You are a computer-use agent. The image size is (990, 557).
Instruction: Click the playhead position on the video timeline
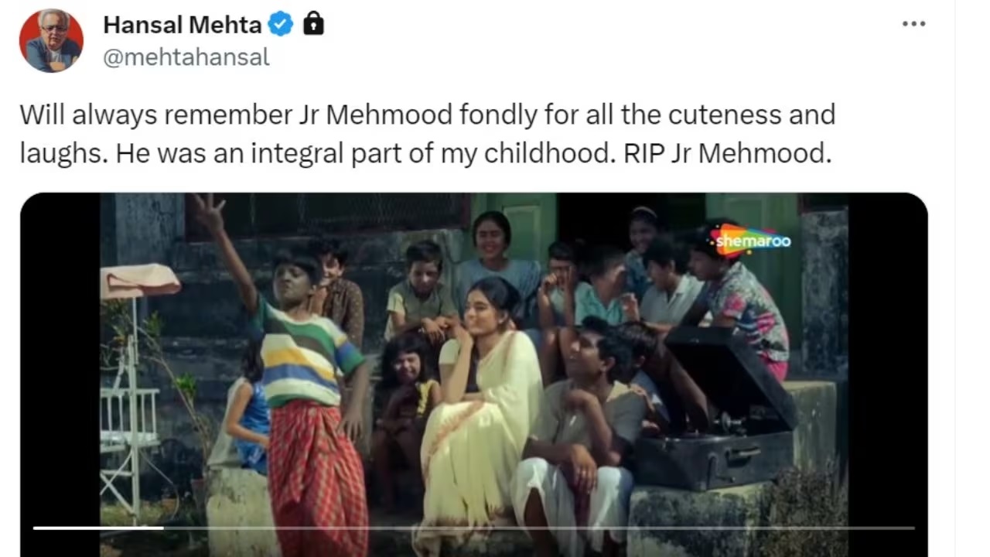pos(163,528)
